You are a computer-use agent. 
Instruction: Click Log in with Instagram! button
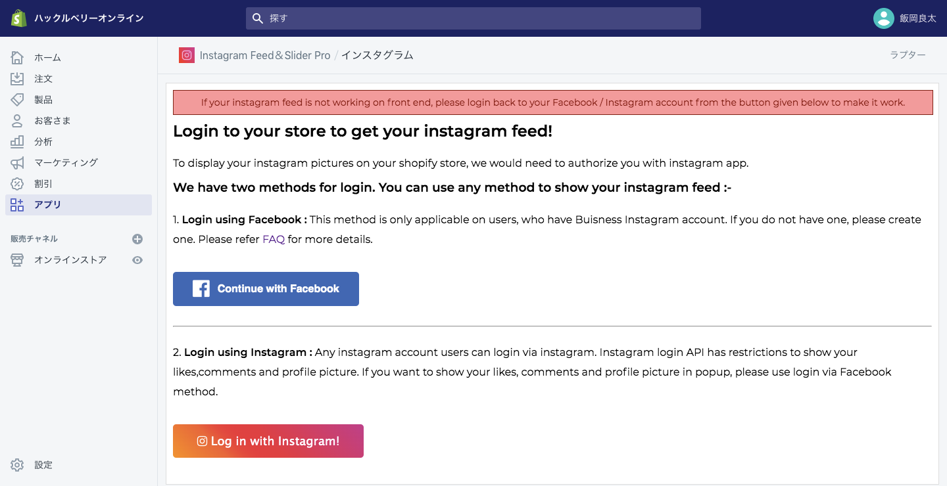coord(268,441)
